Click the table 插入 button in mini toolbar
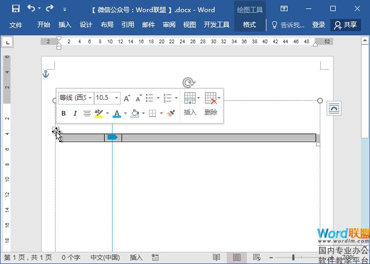Image resolution: width=370 pixels, height=264 pixels. [190, 104]
